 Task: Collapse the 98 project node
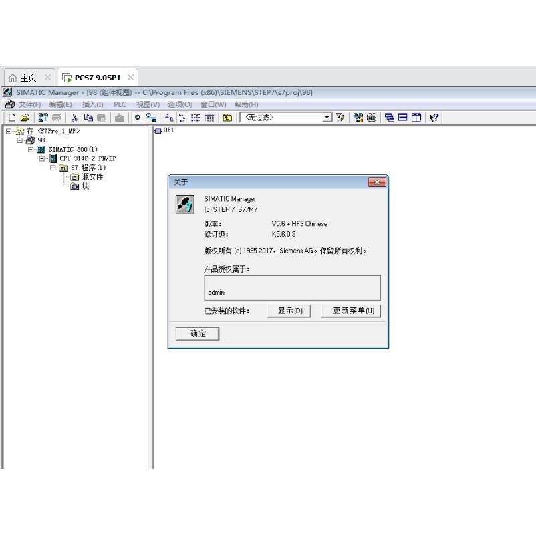pyautogui.click(x=19, y=140)
